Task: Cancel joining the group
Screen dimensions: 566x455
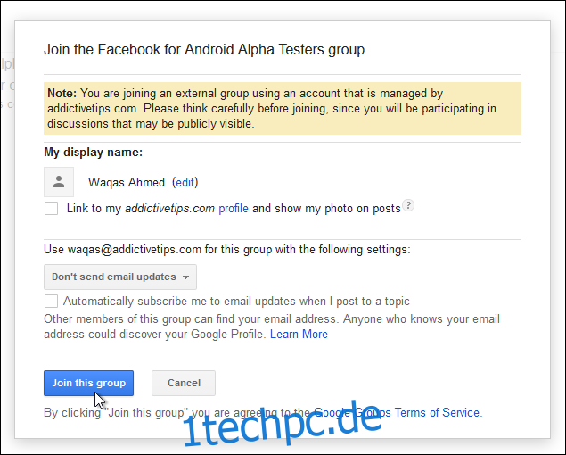Action: click(x=184, y=383)
